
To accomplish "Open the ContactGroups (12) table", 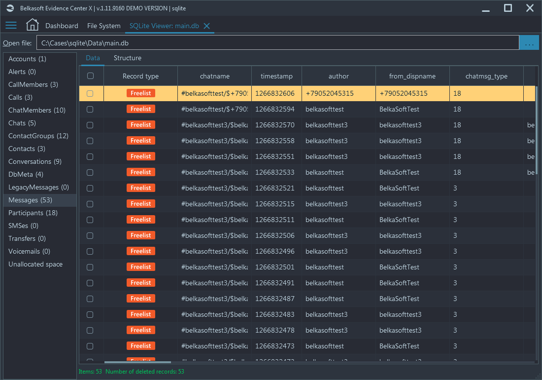I will pyautogui.click(x=40, y=136).
